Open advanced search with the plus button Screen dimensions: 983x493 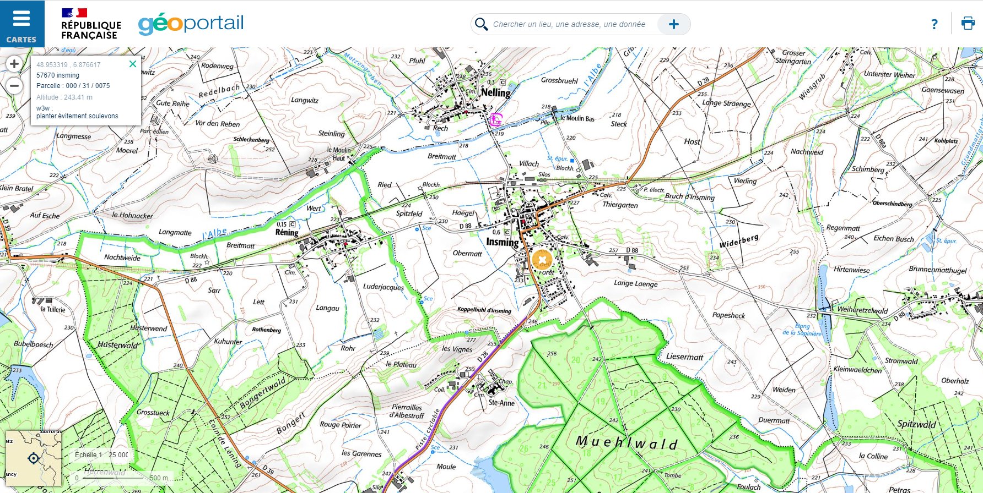pyautogui.click(x=673, y=24)
